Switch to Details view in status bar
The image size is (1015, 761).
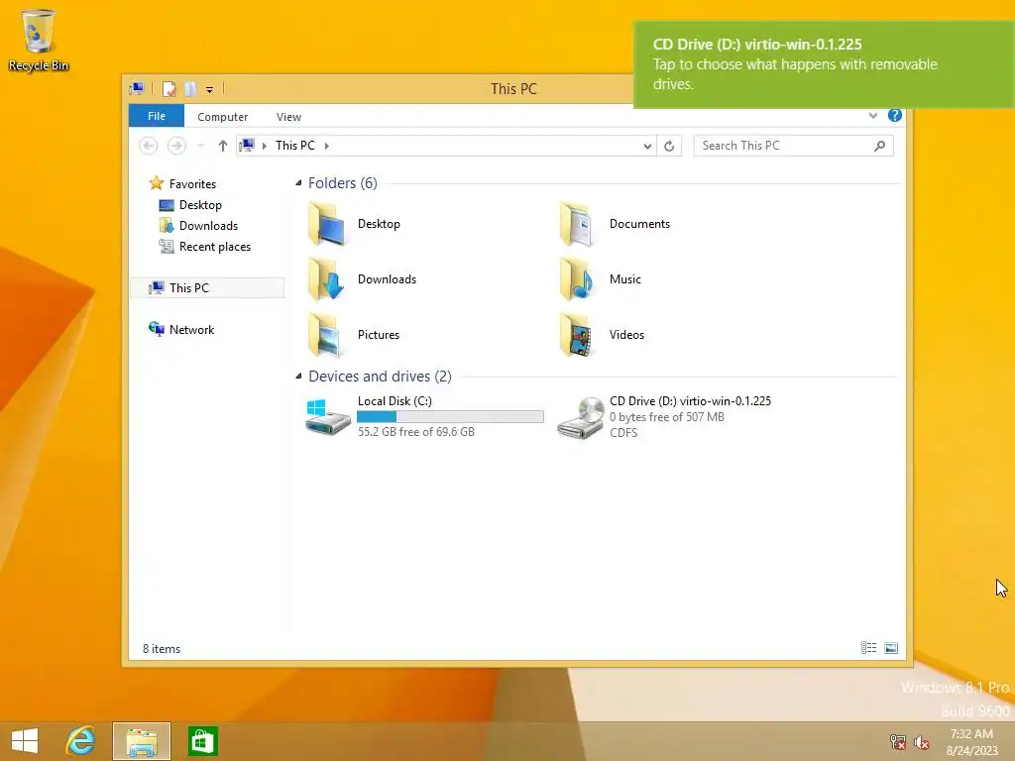coord(868,648)
